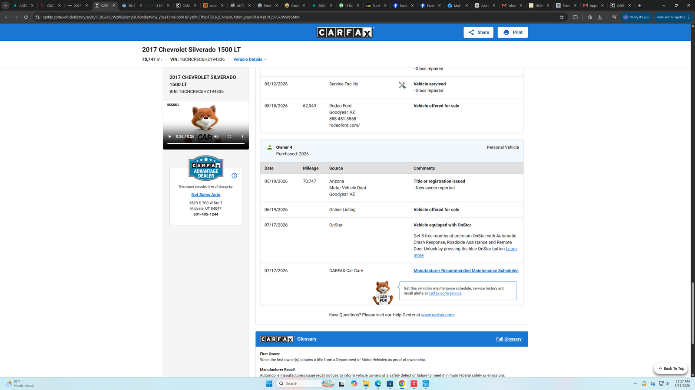Expand the tab search dropdown arrow
695x390 pixels.
point(5,6)
